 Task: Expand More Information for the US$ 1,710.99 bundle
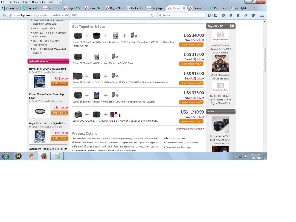191,121
